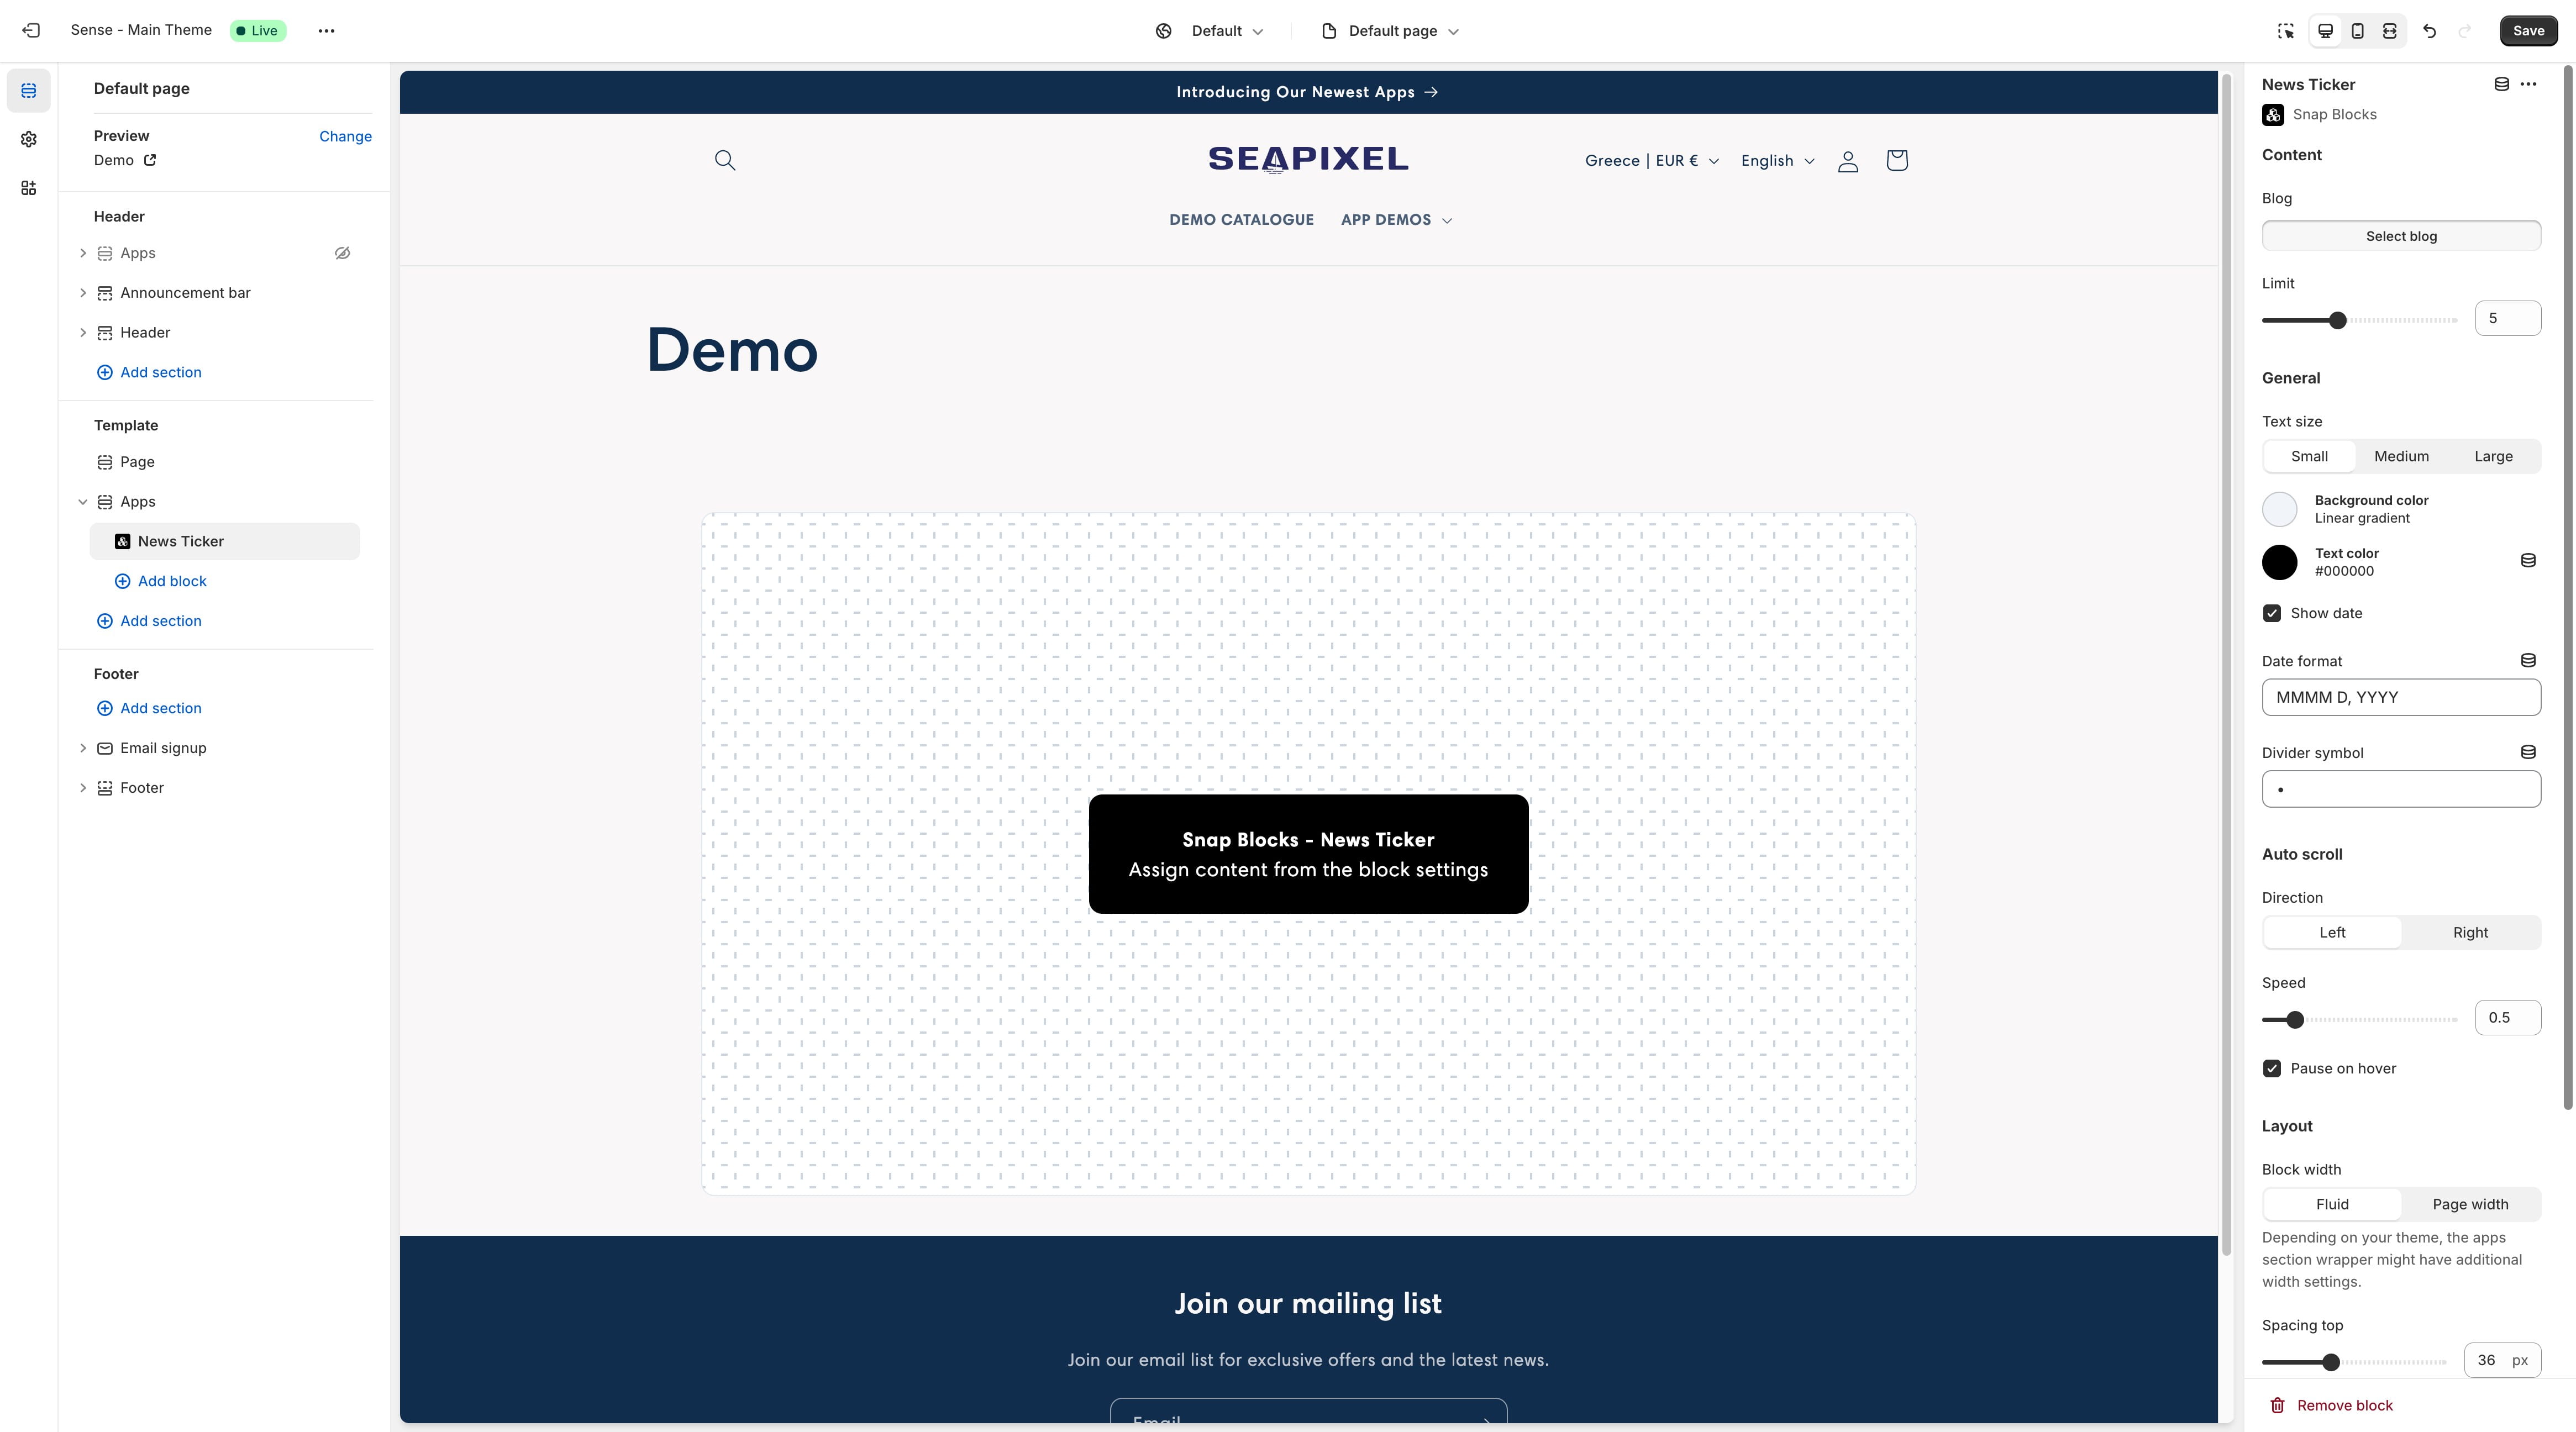
Task: Open the English language selector
Action: tap(1777, 161)
